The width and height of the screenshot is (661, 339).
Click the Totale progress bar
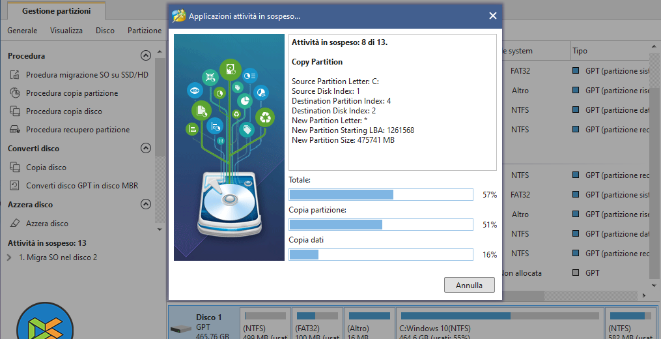[x=381, y=195]
